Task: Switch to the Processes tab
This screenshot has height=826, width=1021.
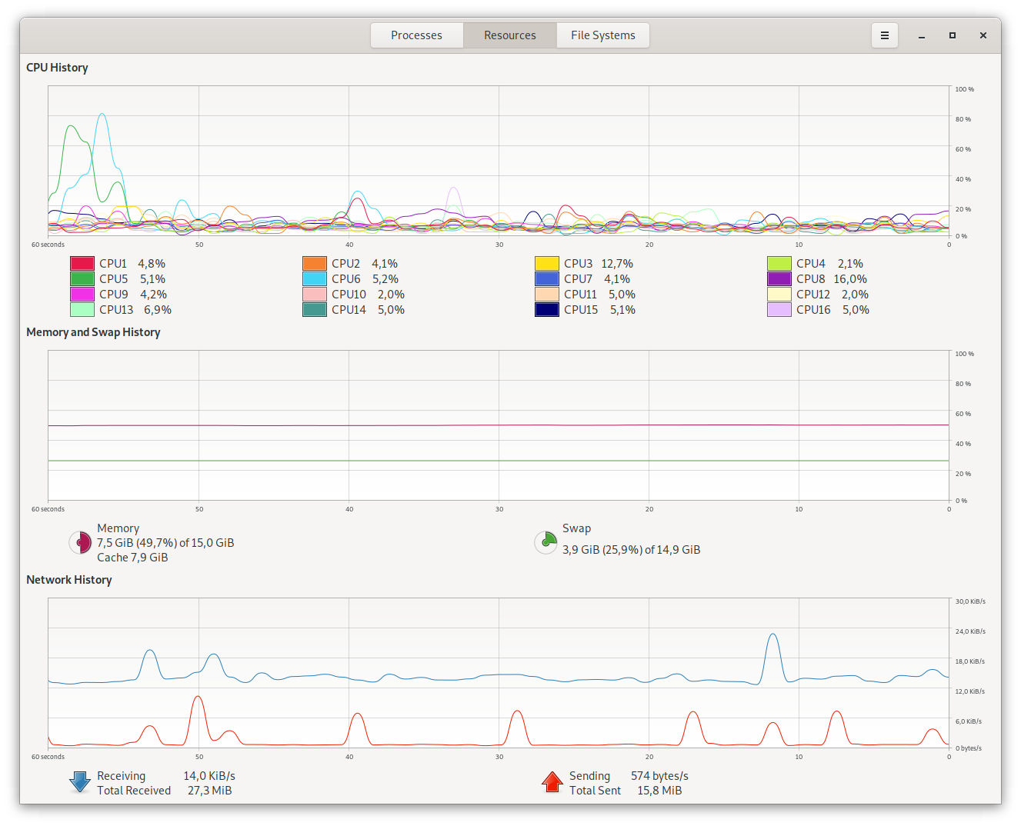Action: click(416, 35)
